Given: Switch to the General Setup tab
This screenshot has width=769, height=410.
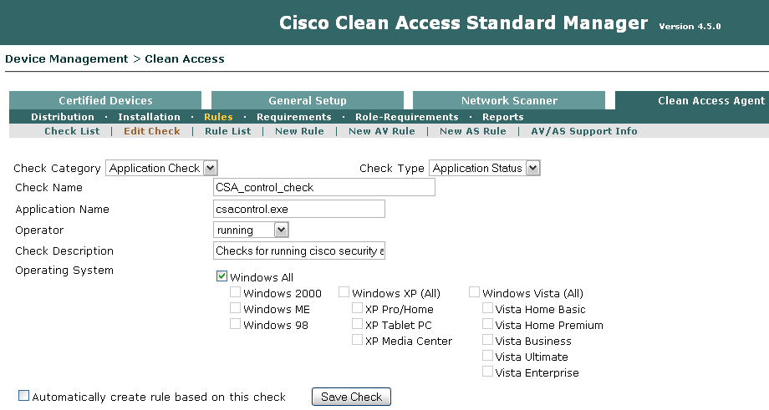Looking at the screenshot, I should (x=308, y=101).
